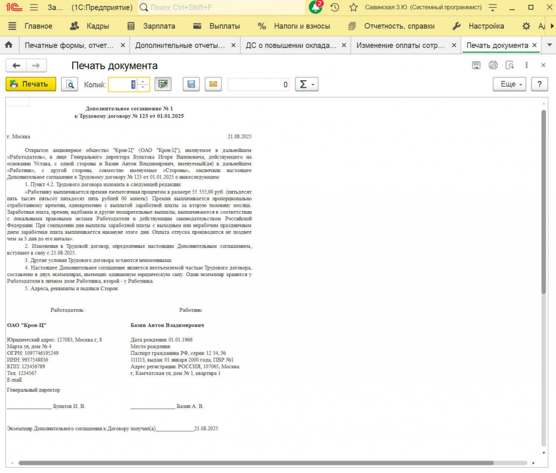
Task: Click the horizontal scrollbar of the document
Action: (x=256, y=463)
